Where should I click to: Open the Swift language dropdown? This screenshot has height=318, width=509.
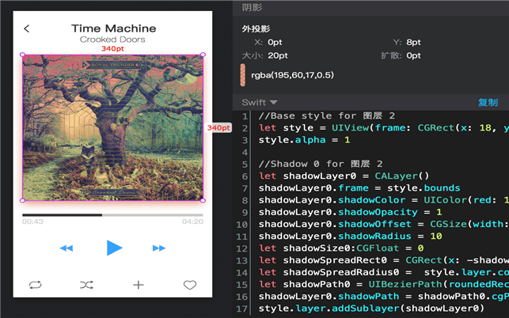click(x=260, y=102)
